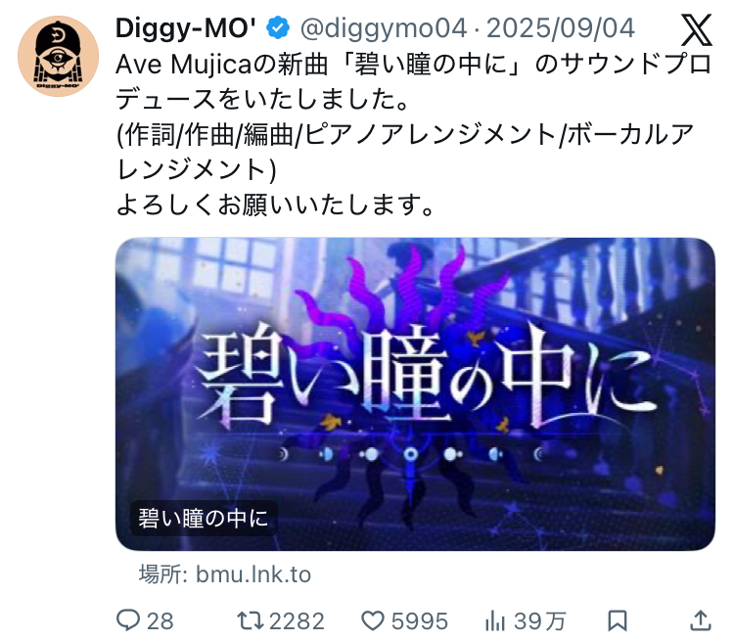Open the 碧い瞳の中に card image
734x641 pixels.
coord(415,393)
